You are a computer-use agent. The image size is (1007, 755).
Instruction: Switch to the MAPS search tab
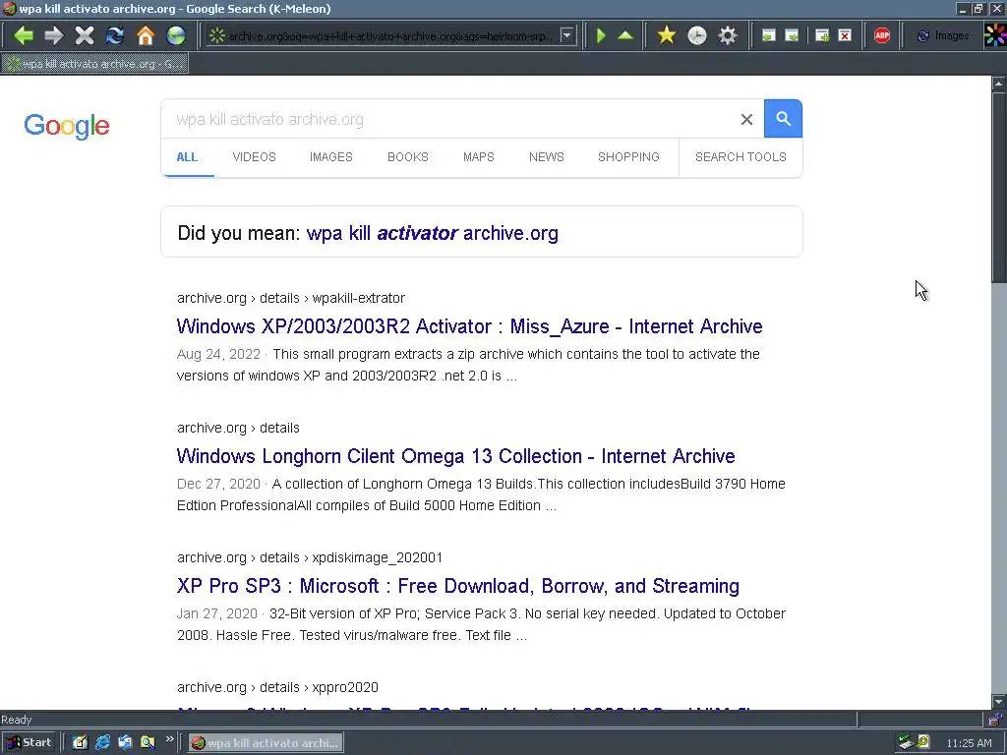(479, 157)
